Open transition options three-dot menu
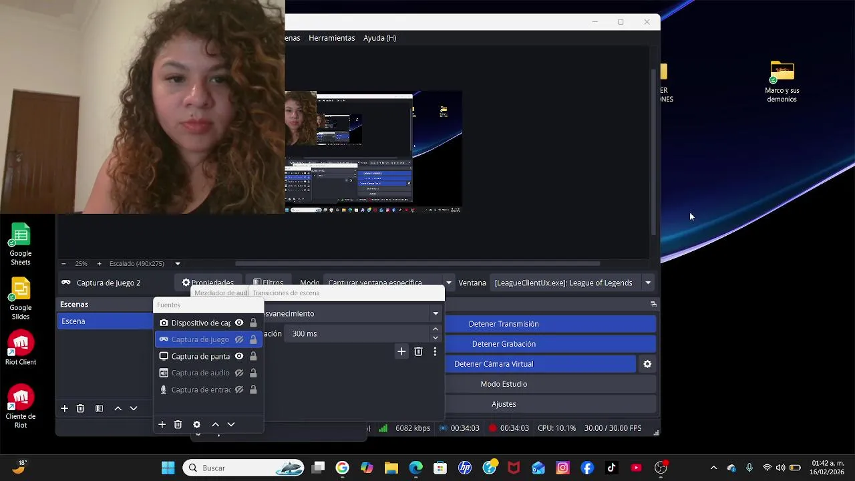This screenshot has height=481, width=855. (x=435, y=351)
